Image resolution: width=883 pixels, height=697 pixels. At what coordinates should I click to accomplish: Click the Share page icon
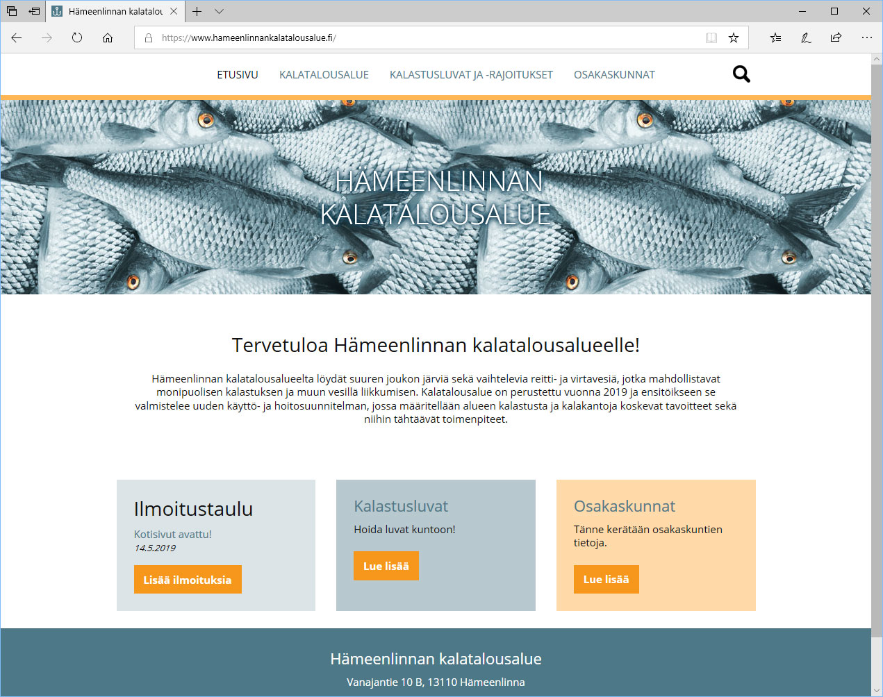pyautogui.click(x=836, y=38)
